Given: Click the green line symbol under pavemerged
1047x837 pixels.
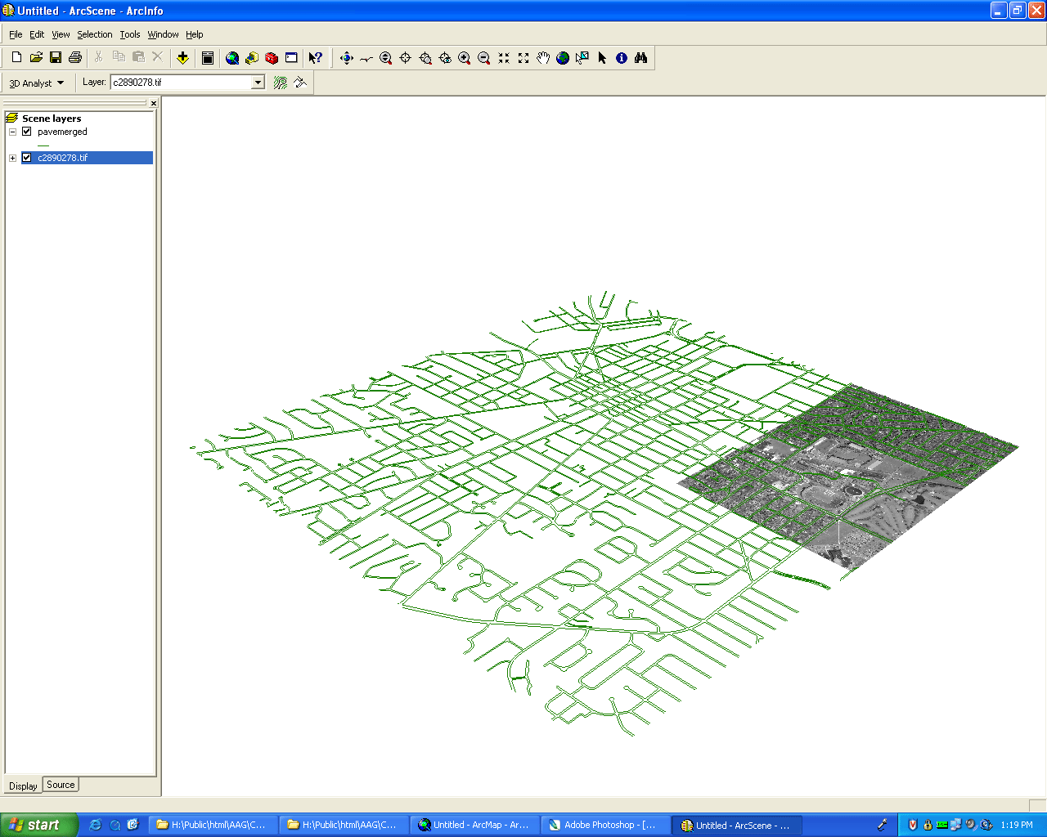Looking at the screenshot, I should coord(43,145).
